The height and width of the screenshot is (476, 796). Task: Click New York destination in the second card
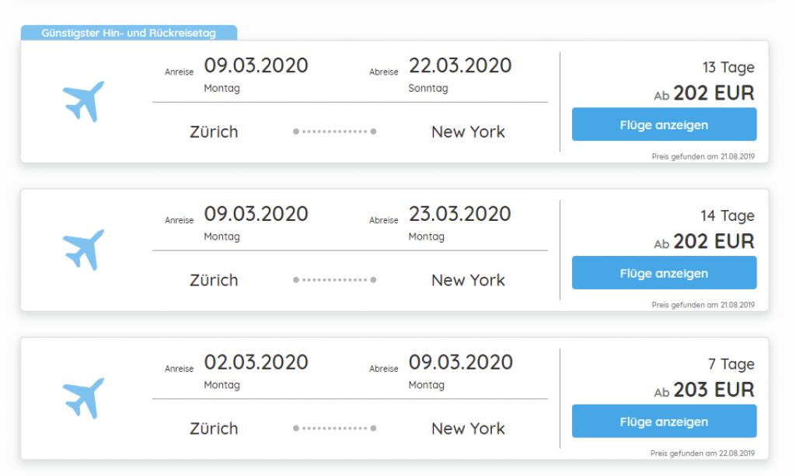(468, 281)
